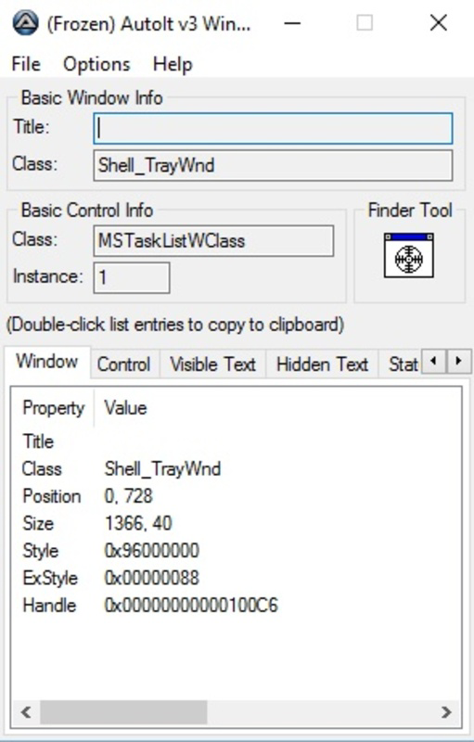Click the size value 1366, 40

(x=138, y=524)
